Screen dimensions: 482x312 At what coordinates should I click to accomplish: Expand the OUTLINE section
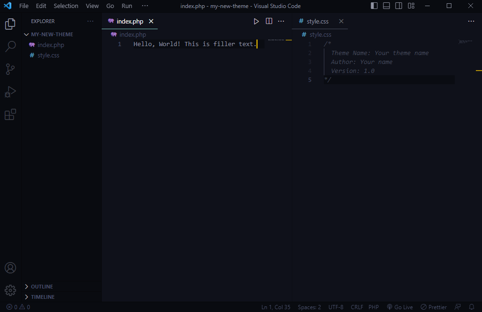click(62, 287)
